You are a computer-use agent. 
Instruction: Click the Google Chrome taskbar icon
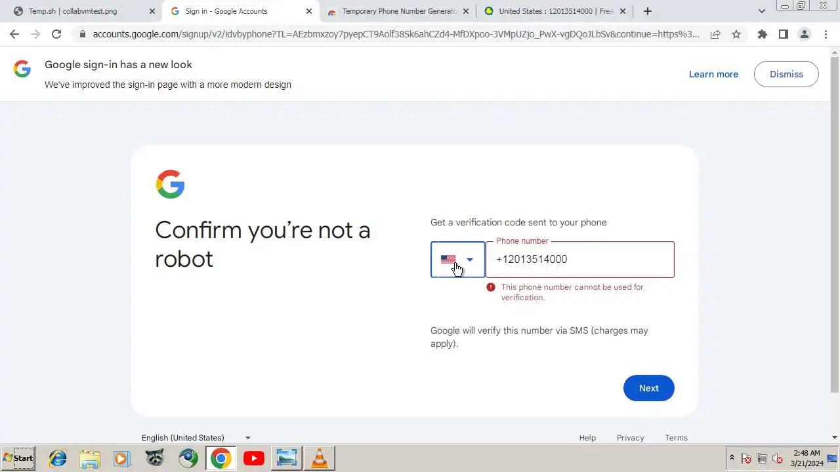(220, 458)
